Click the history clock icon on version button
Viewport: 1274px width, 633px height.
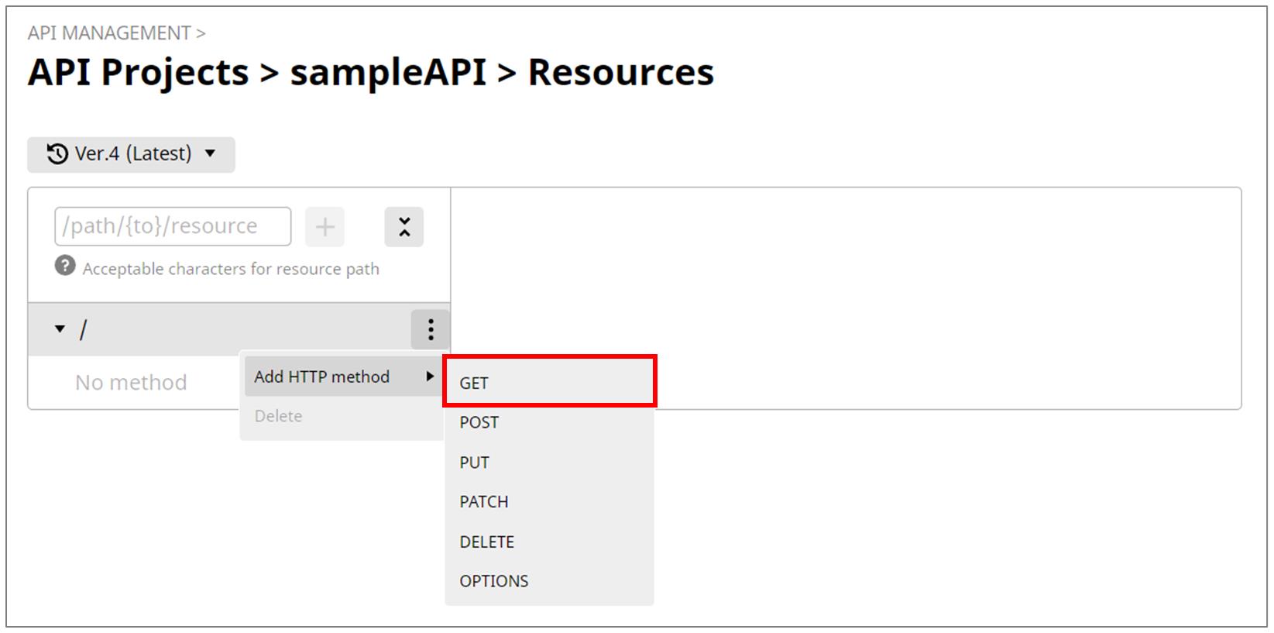click(57, 153)
